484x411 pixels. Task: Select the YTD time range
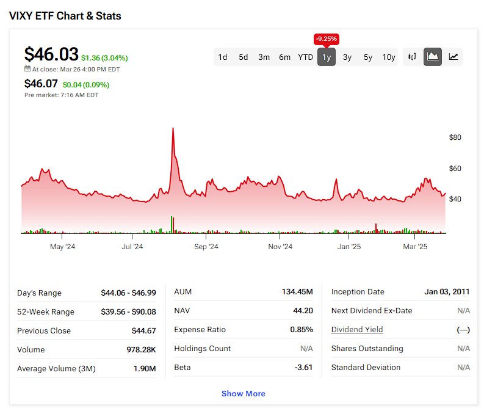point(305,57)
